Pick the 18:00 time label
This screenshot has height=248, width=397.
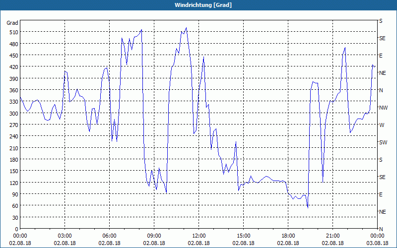288,236
